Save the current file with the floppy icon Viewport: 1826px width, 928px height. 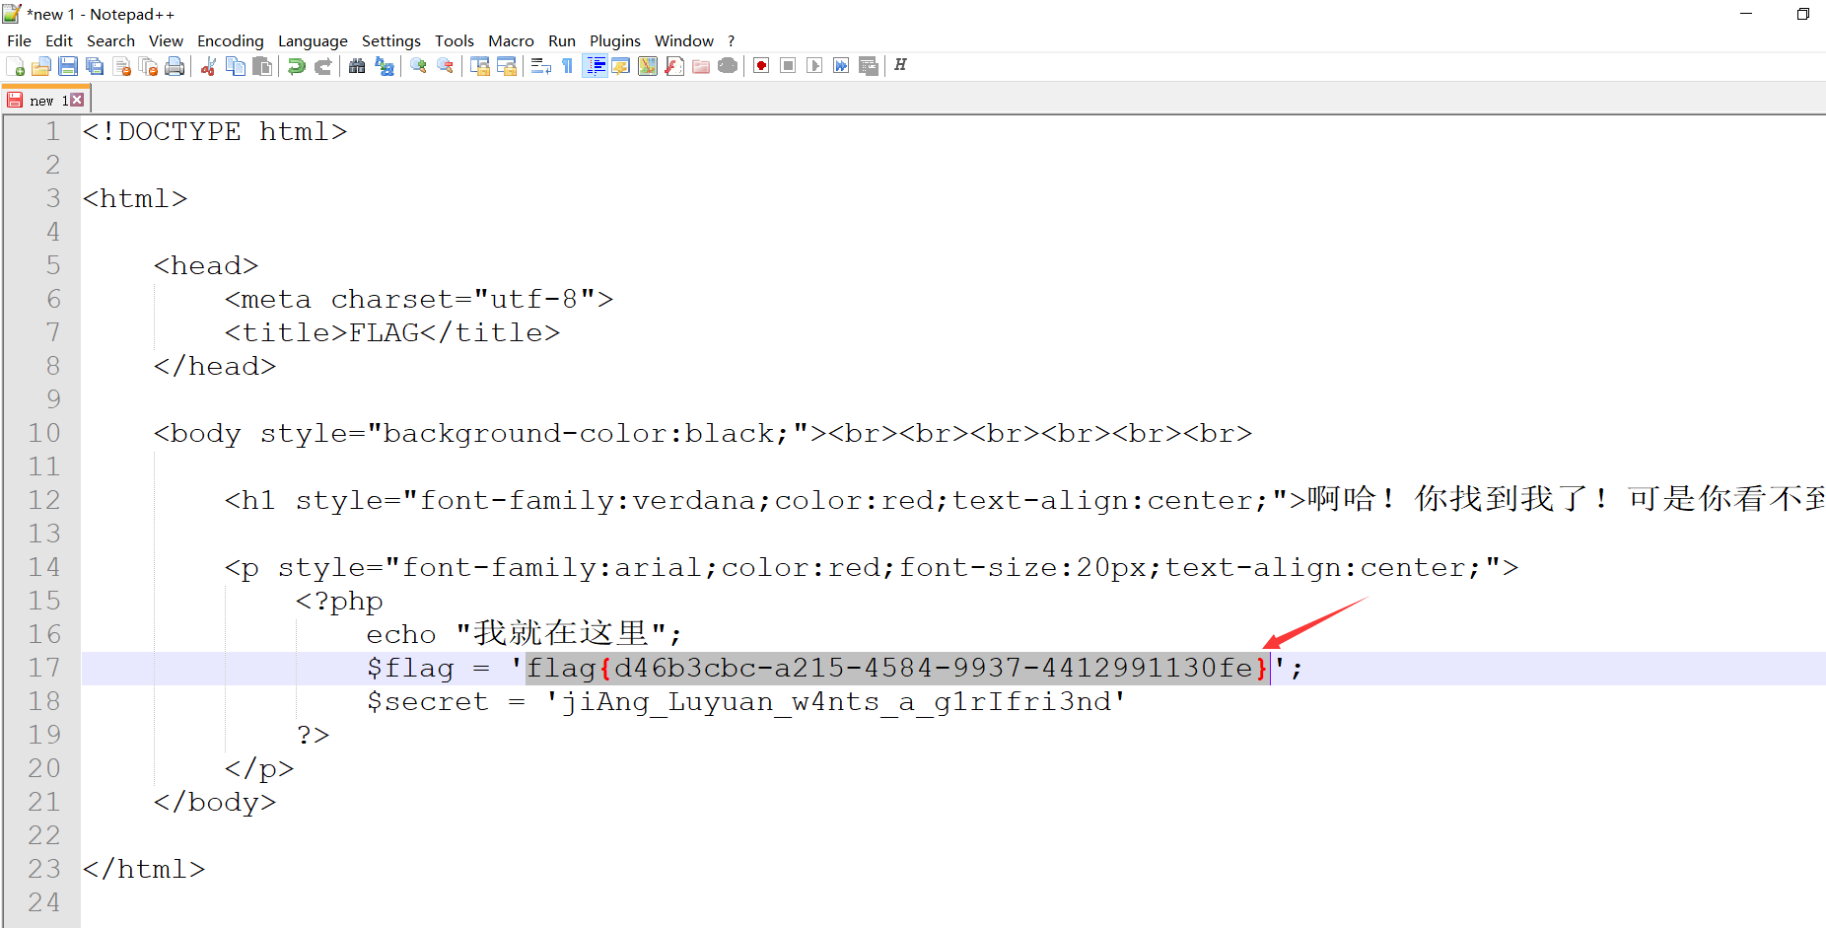pyautogui.click(x=68, y=66)
